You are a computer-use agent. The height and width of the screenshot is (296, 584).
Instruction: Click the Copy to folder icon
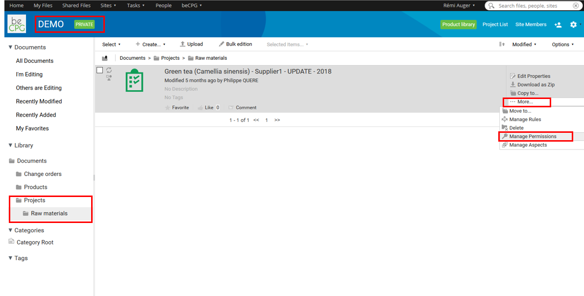point(513,93)
